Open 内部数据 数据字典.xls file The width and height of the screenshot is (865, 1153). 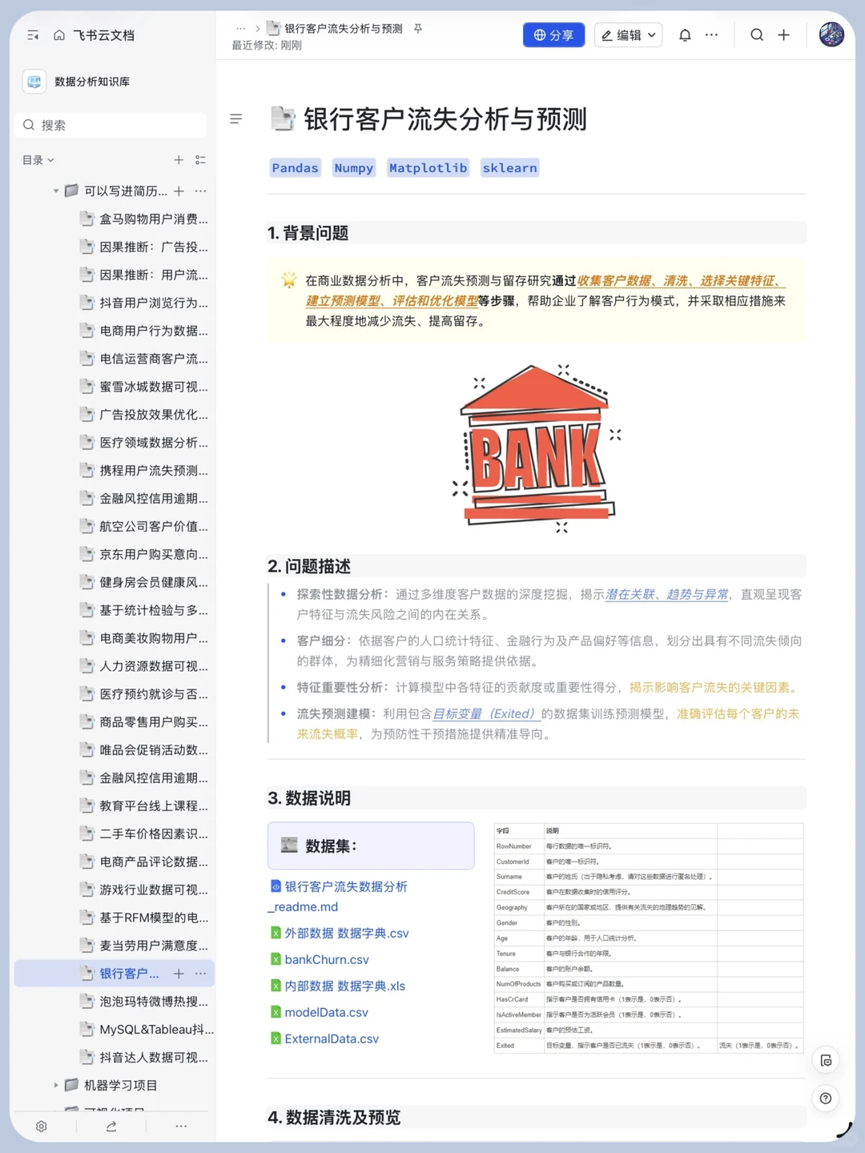pos(338,986)
